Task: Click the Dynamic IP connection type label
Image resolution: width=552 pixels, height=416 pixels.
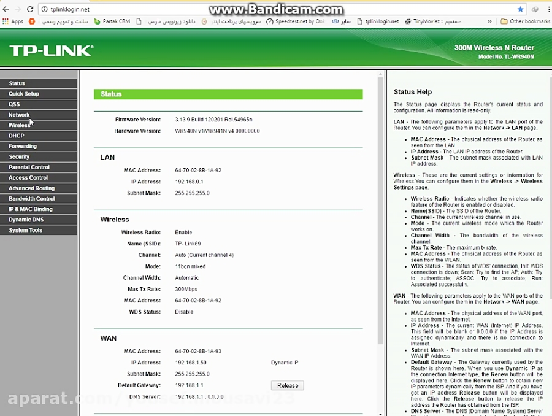Action: point(285,363)
